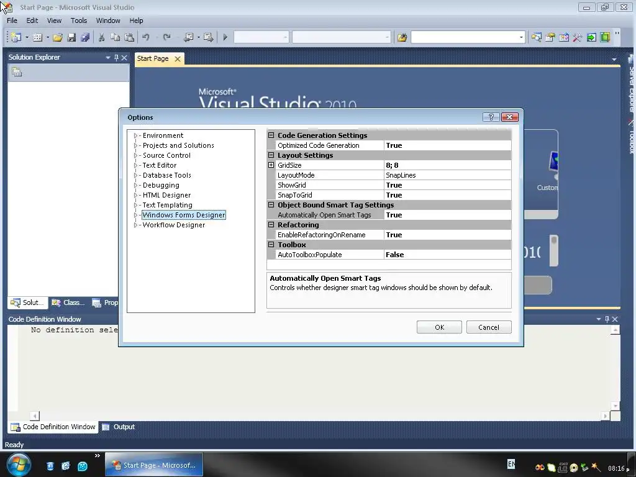Open the File menu
The width and height of the screenshot is (636, 477).
pyautogui.click(x=12, y=20)
